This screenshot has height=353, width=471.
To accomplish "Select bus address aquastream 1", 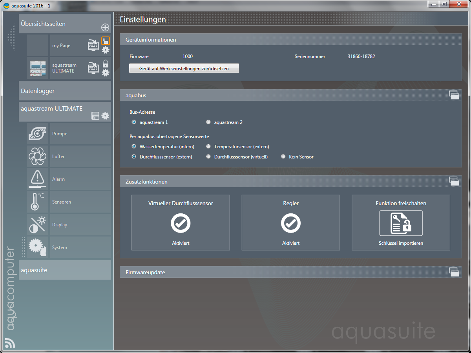I will tap(134, 122).
